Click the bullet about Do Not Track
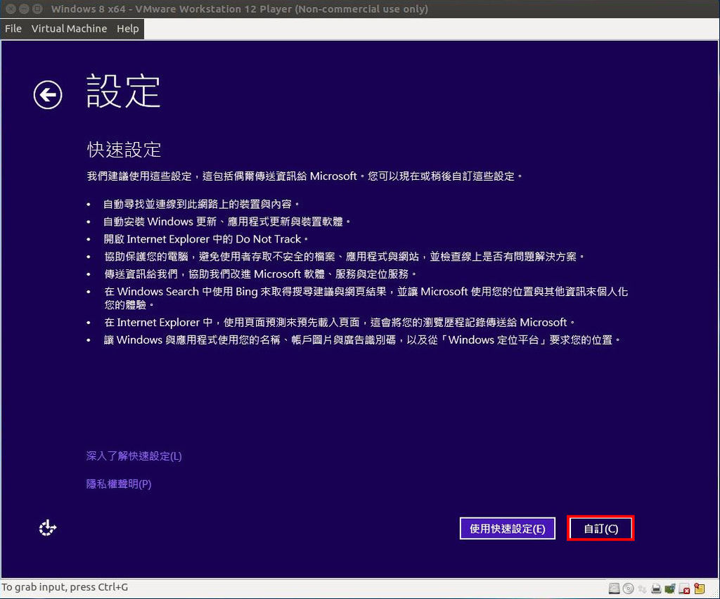The image size is (720, 599). point(206,239)
